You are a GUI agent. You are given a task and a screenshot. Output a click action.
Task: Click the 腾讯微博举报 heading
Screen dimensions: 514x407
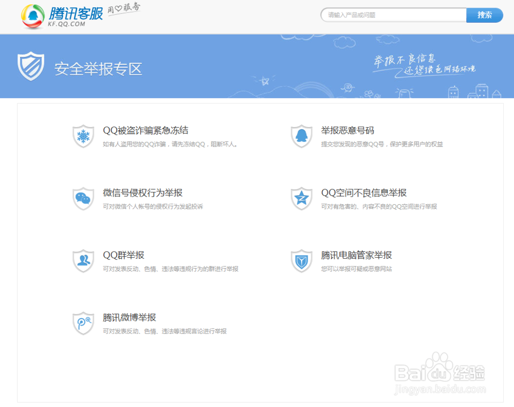[128, 317]
